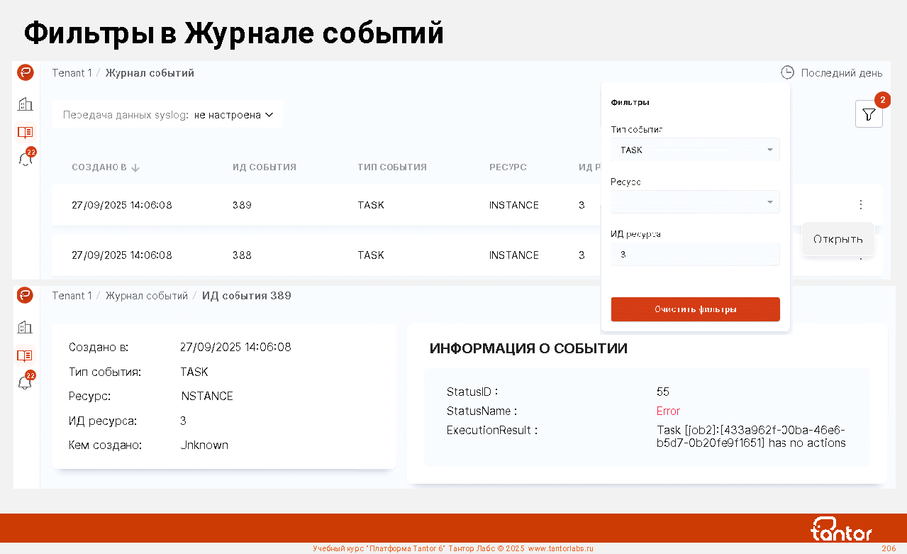This screenshot has height=554, width=907.
Task: Select the event journal book icon in upper sidebar
Action: pos(26,132)
